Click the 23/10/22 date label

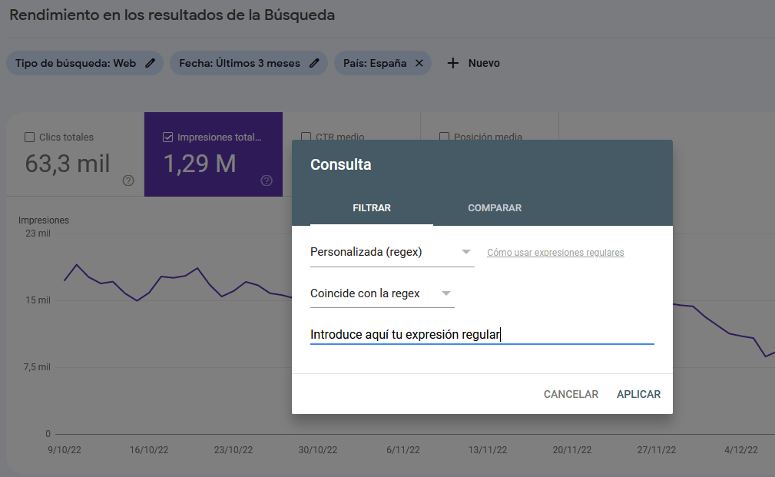tap(233, 450)
